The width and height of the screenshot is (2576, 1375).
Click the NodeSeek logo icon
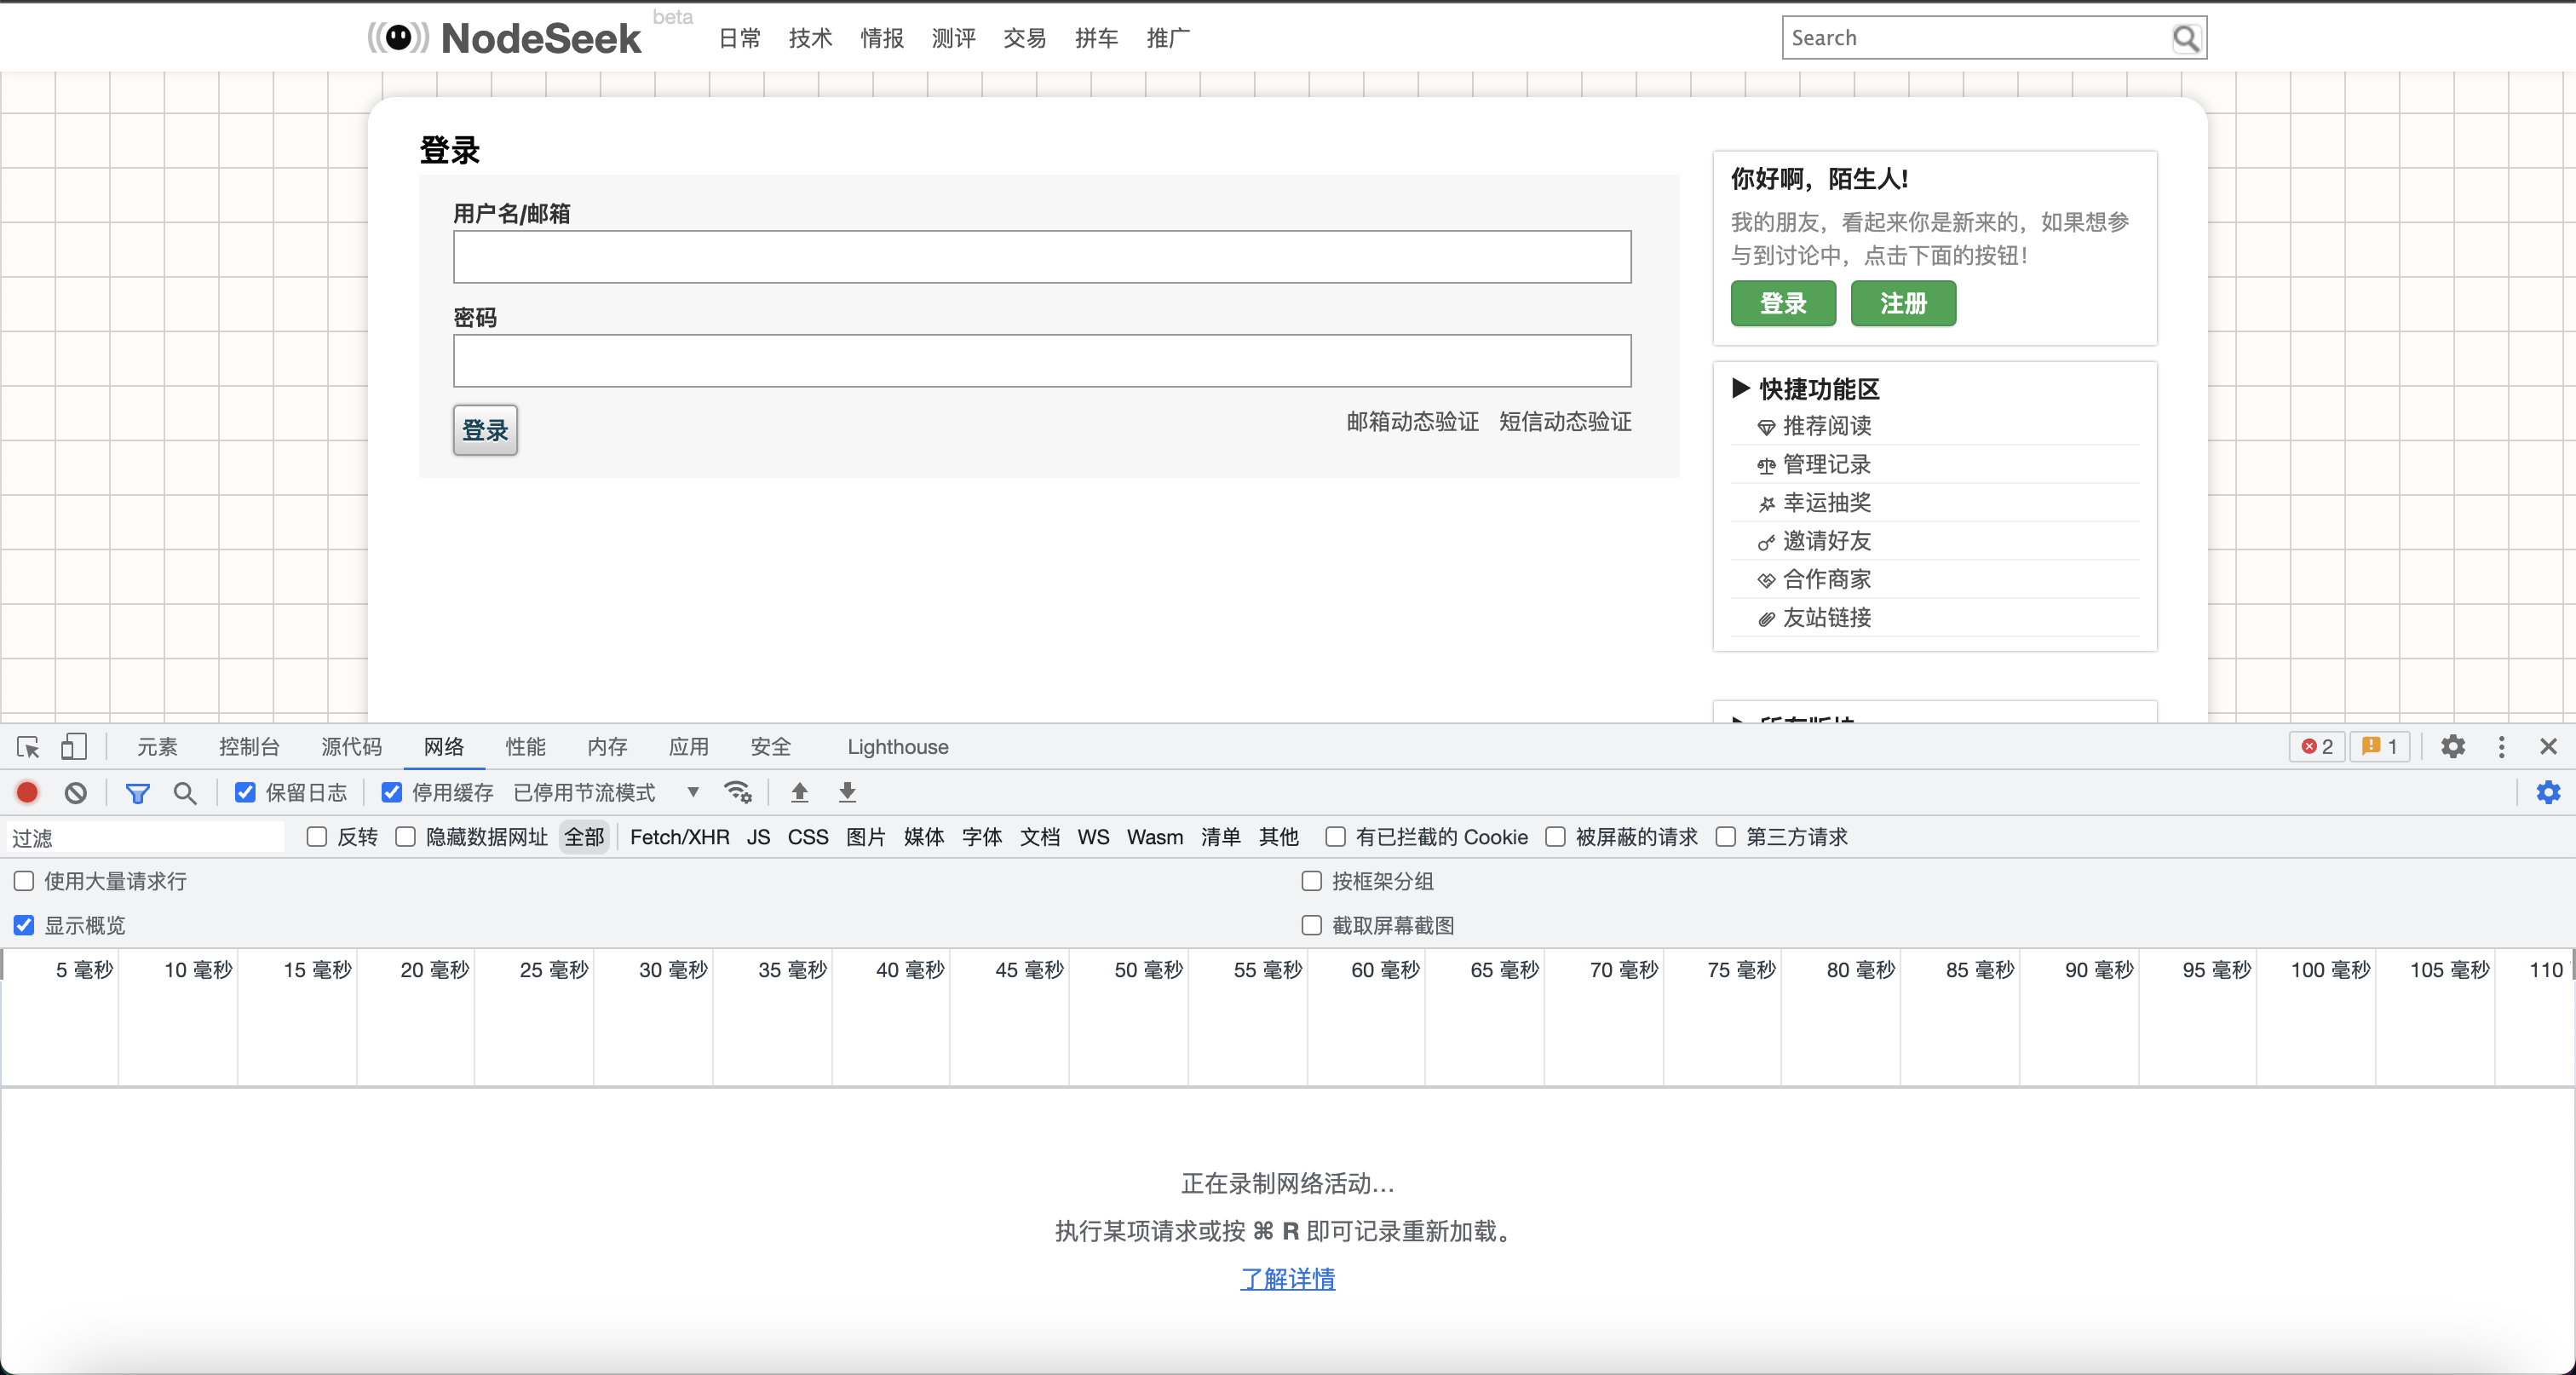[398, 38]
